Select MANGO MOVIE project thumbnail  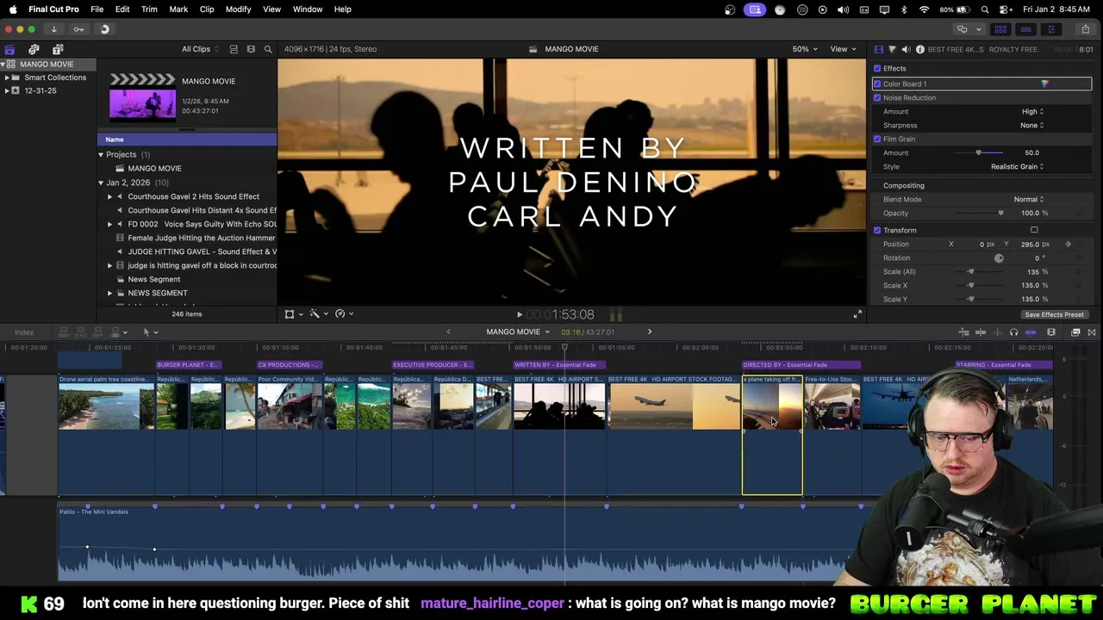click(142, 96)
